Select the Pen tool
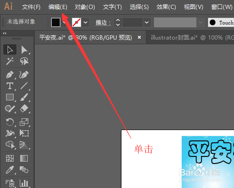Screen dimensions: 234x188 10,74
